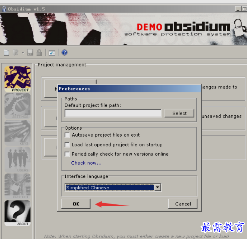
Task: Minimize the Obsidium window
Action: coord(238,9)
